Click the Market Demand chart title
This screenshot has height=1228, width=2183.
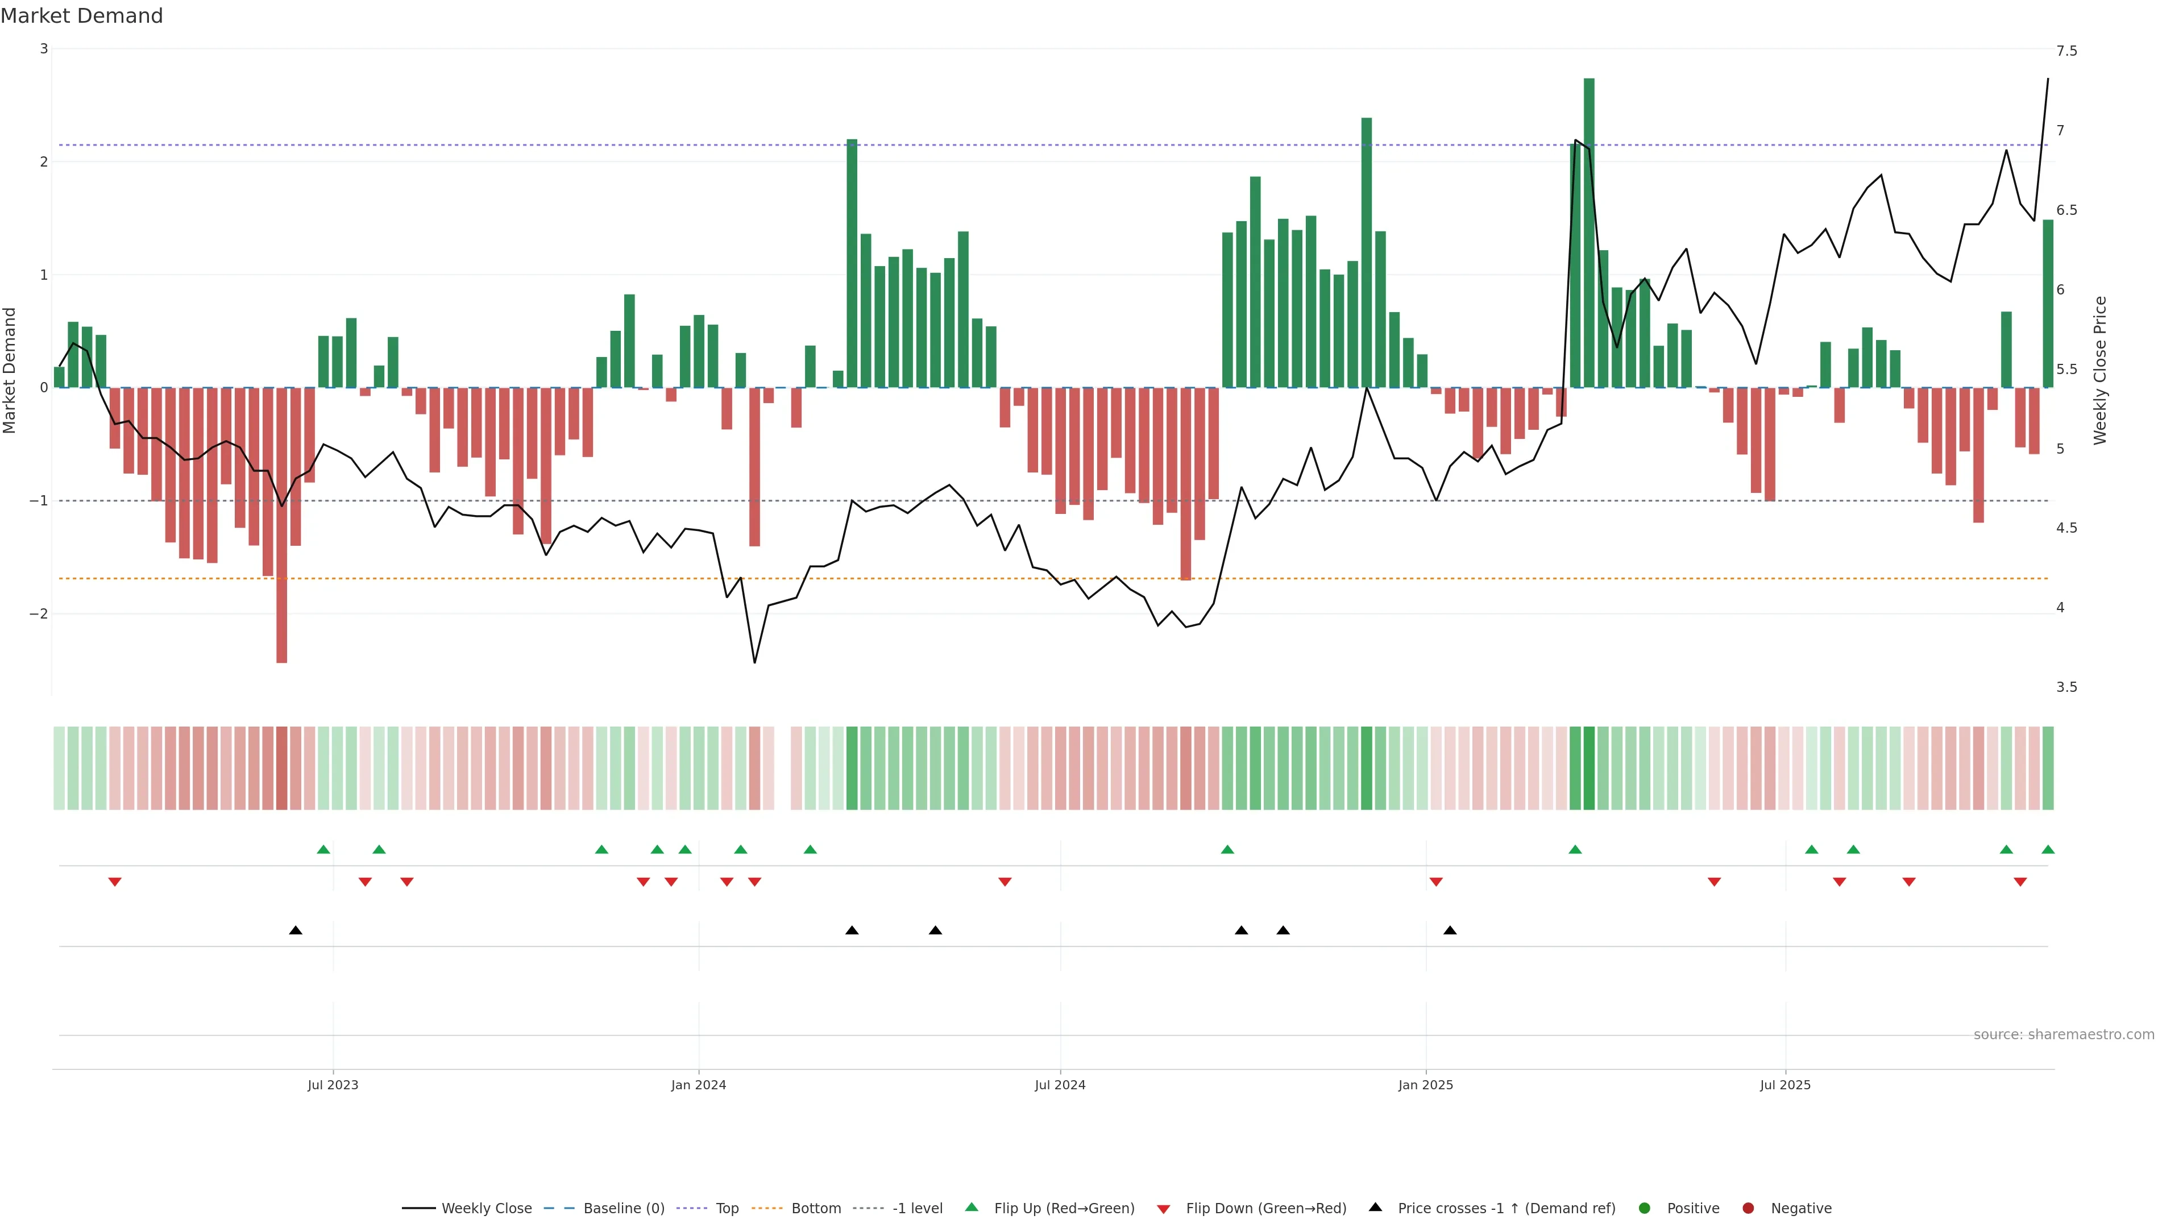(81, 16)
